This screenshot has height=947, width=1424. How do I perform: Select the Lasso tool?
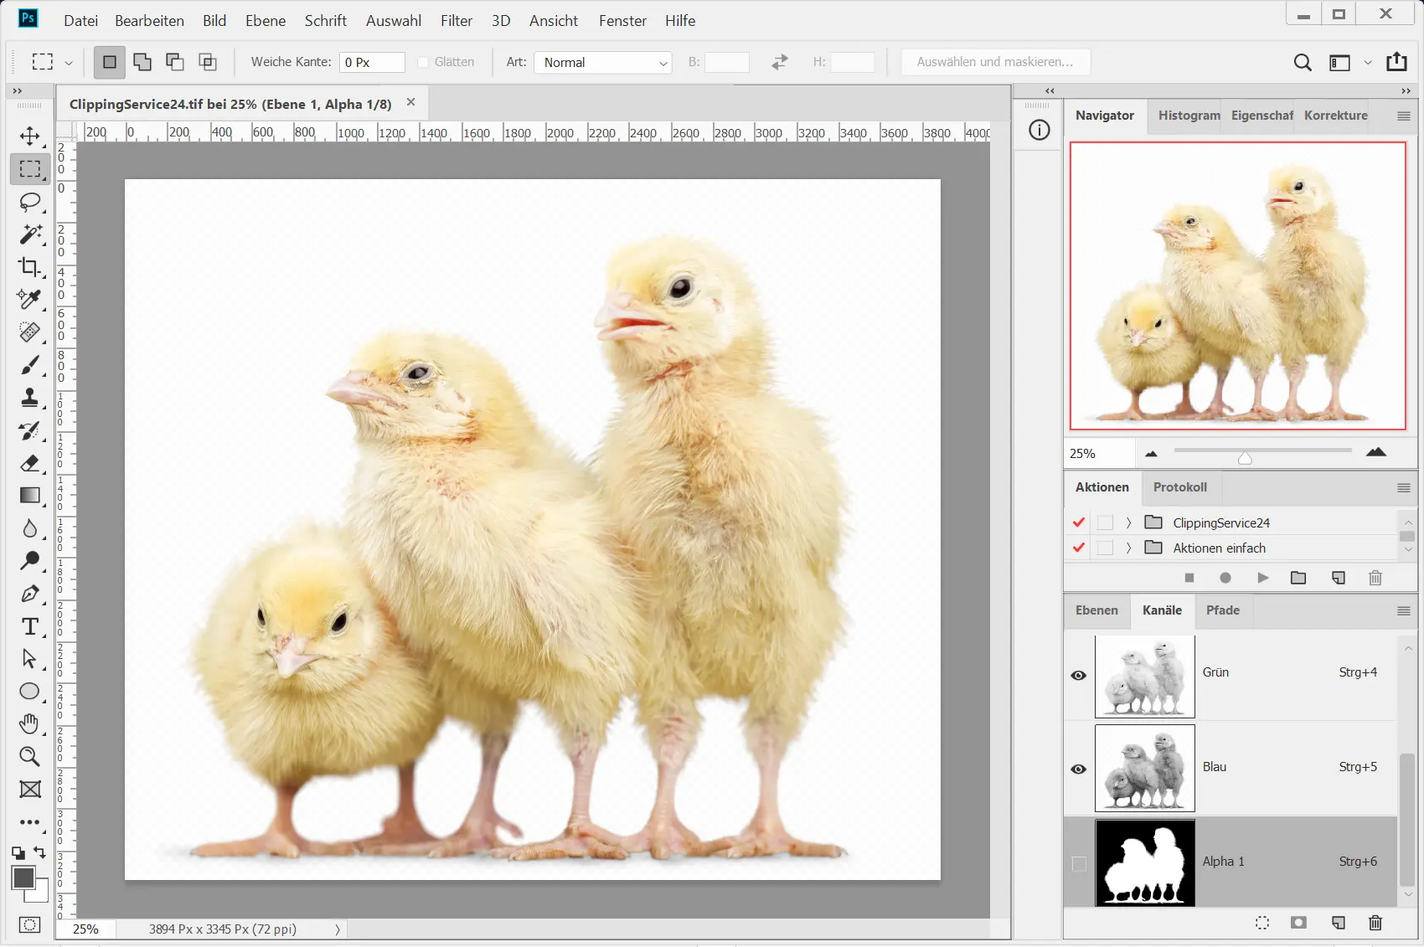click(x=30, y=202)
